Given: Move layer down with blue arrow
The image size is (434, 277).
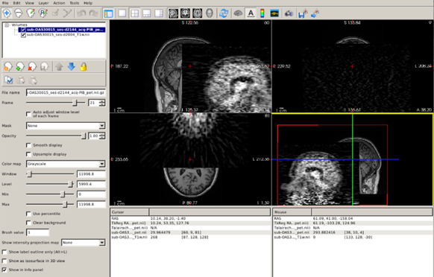Looking at the screenshot, I should (71, 66).
